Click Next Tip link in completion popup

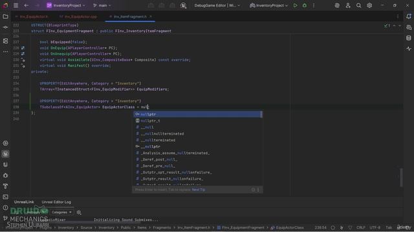[199, 189]
